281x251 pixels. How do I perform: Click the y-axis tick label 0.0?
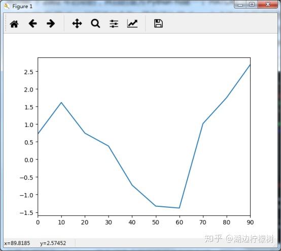click(29, 160)
